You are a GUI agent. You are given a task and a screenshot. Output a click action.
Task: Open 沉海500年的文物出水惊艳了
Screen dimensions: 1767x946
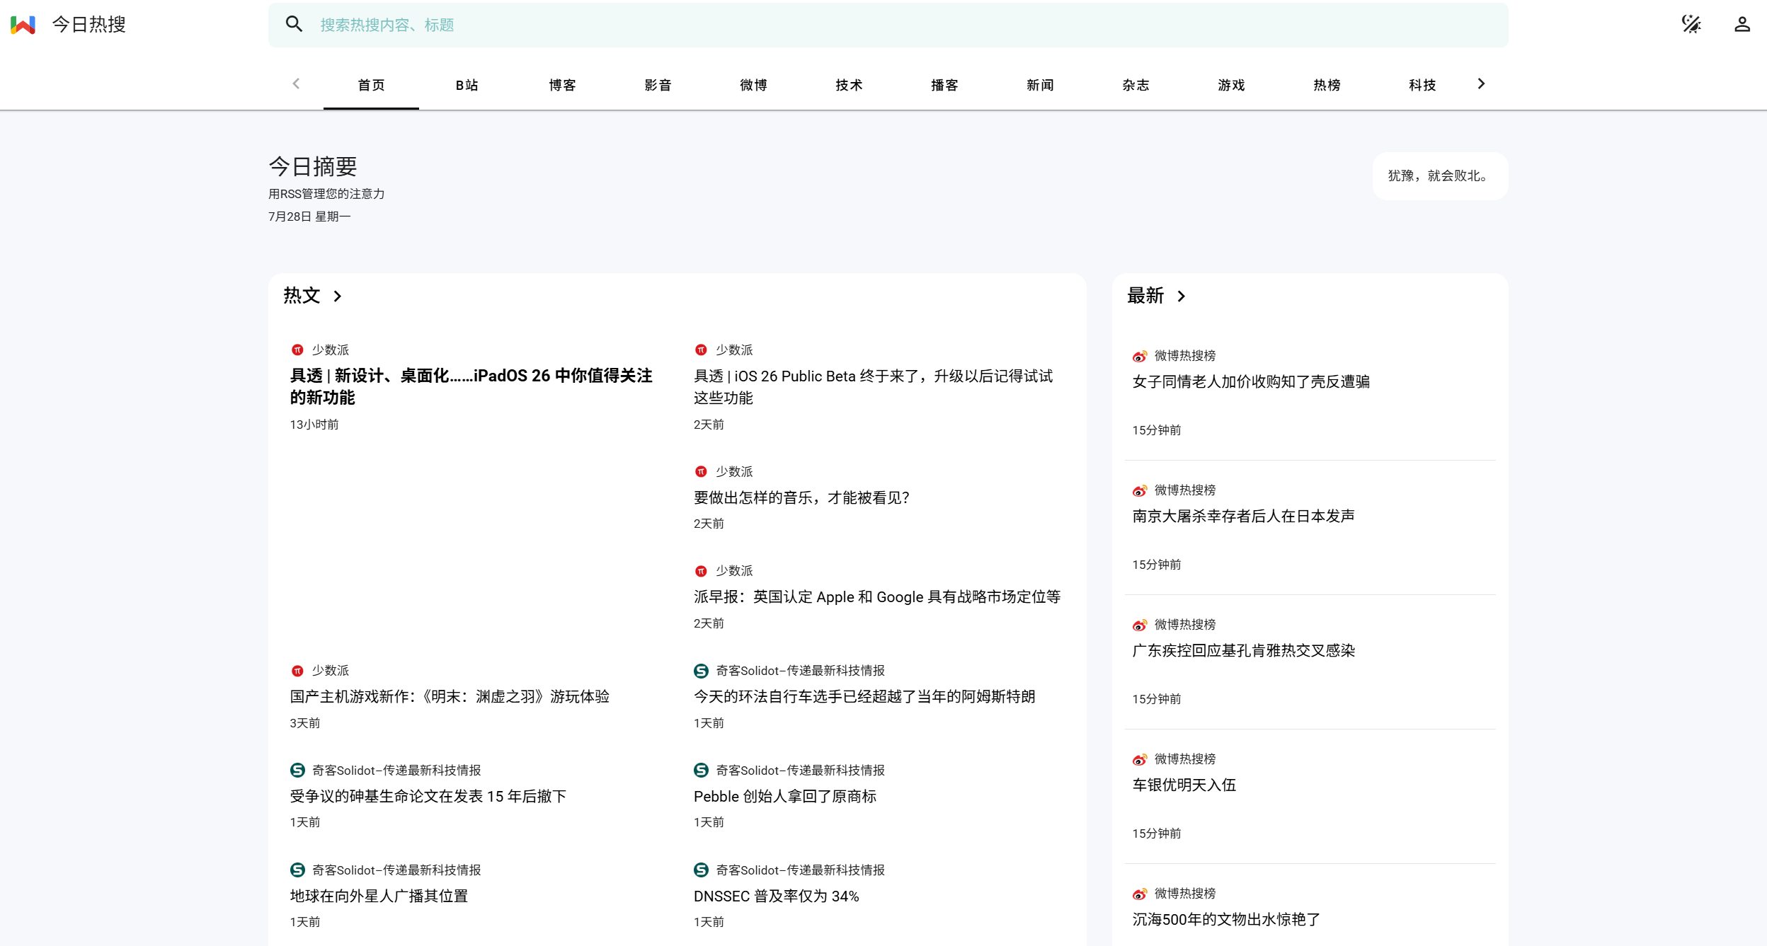pos(1226,920)
